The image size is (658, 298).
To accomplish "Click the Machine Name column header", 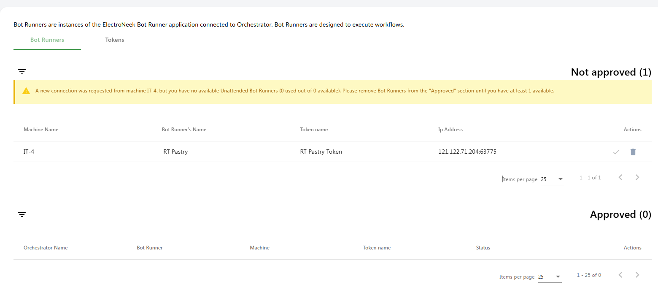I will pyautogui.click(x=41, y=130).
